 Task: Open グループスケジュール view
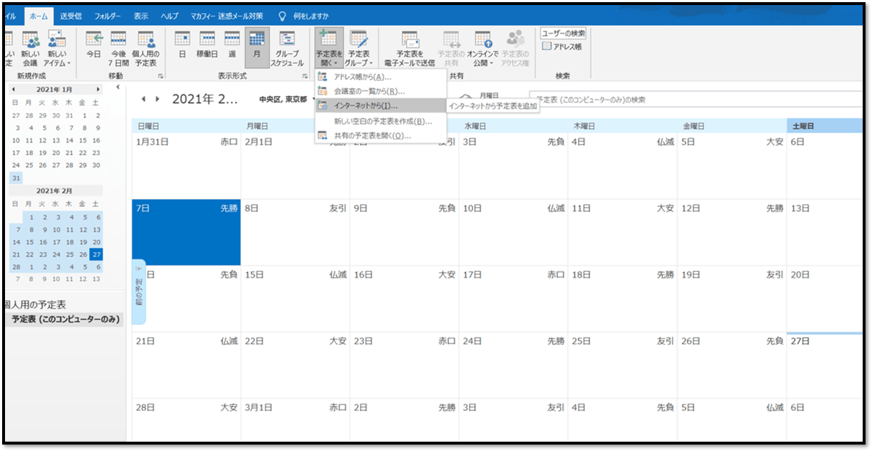287,47
